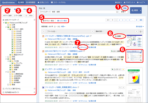Switch to リスト表示 view
This screenshot has height=103, width=148.
point(62,21)
